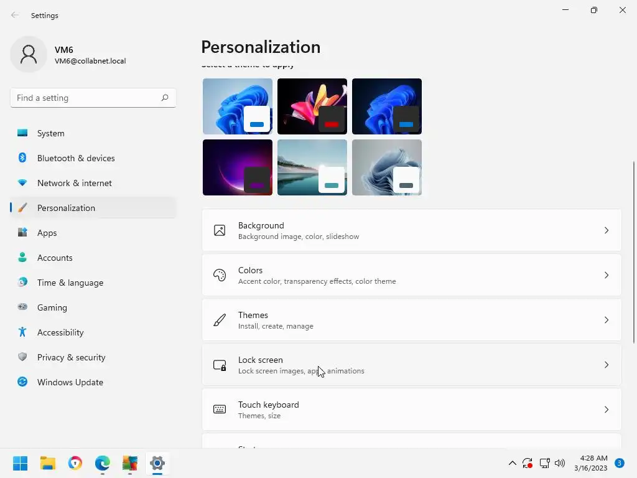Open the clock showing 4:28 AM
This screenshot has width=637, height=478.
591,463
